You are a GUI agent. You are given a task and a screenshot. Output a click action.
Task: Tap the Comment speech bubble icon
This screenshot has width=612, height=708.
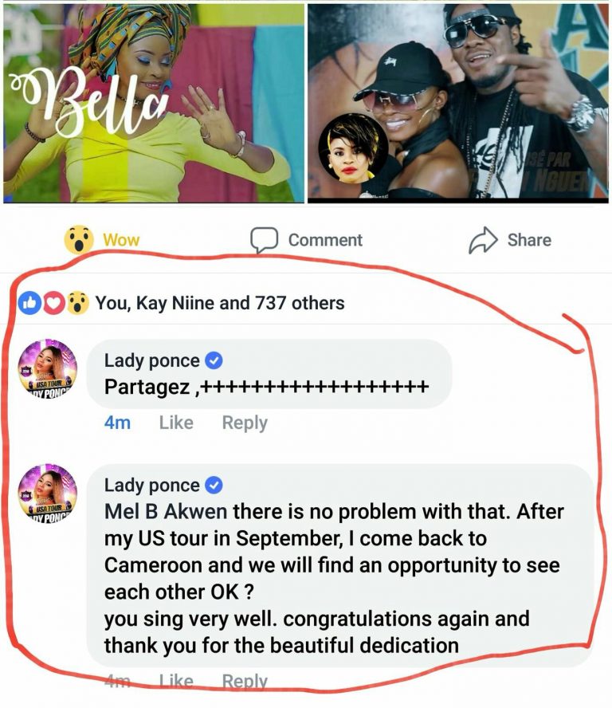pos(264,240)
